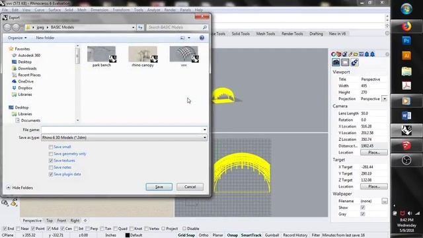Add new viewport tab plus icon
Image resolution: width=423 pixels, height=238 pixels.
85,220
